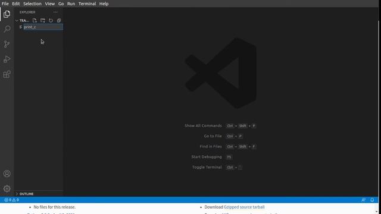Click the New File icon in Explorer
This screenshot has height=214, width=381.
click(35, 20)
